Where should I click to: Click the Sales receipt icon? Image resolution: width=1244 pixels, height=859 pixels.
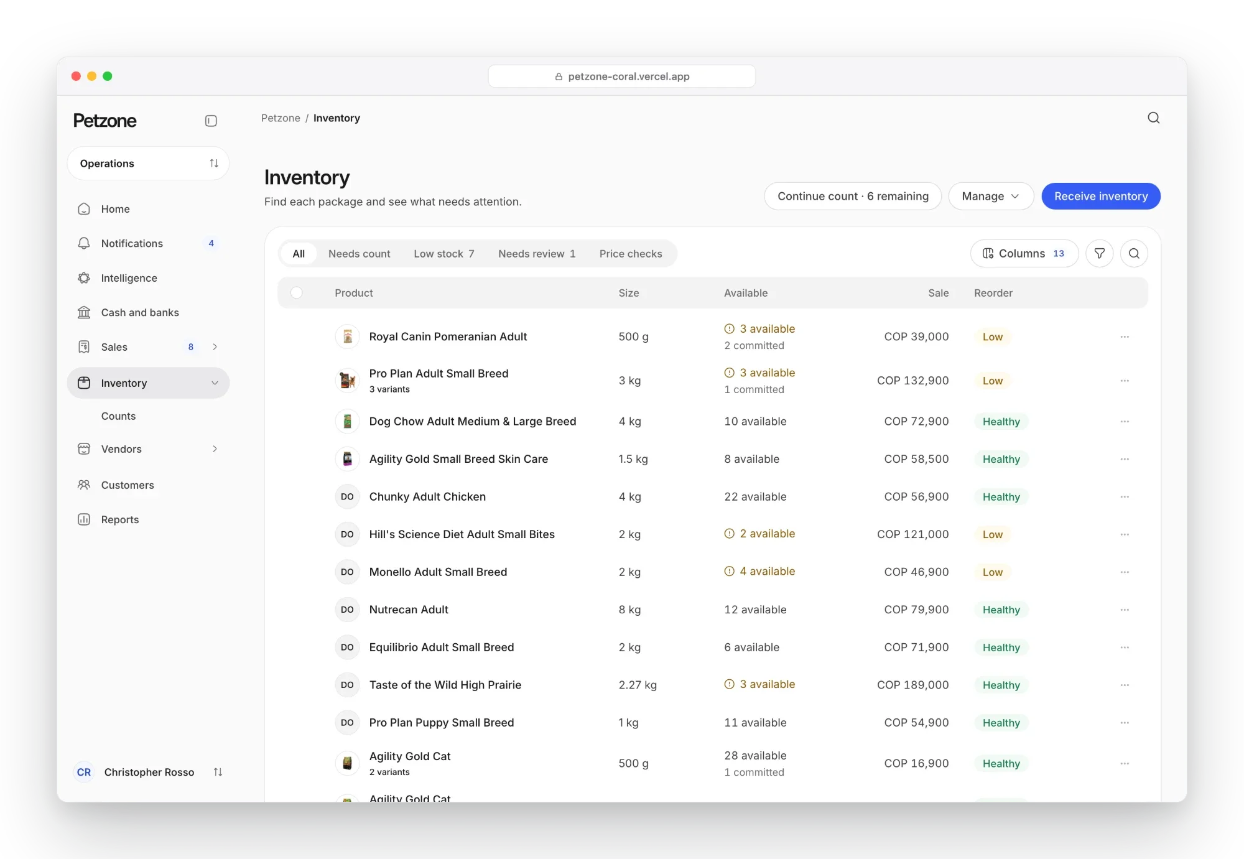tap(84, 347)
